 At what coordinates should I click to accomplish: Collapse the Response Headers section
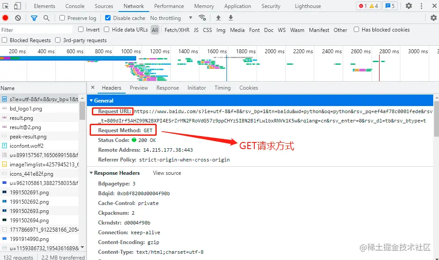click(x=91, y=173)
